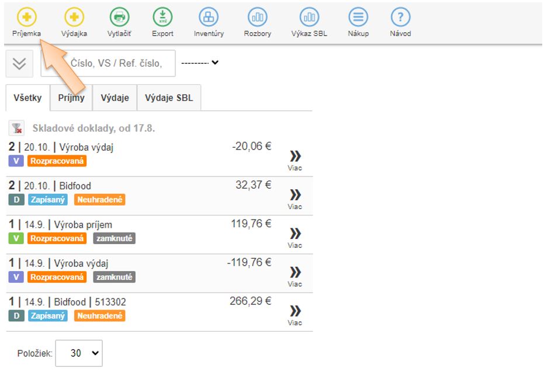Open the Rozbory analysis icon
Image resolution: width=551 pixels, height=389 pixels.
tap(257, 18)
